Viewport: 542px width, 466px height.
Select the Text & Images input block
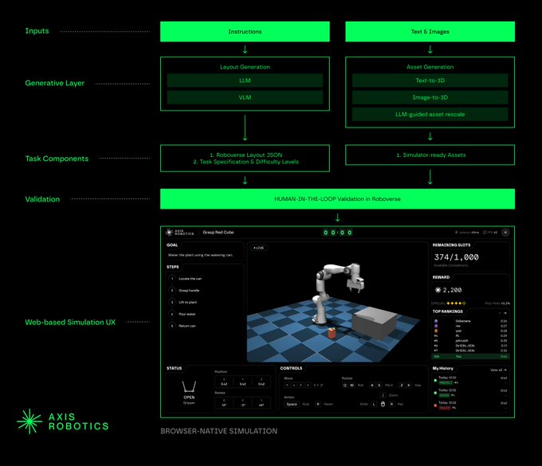point(430,31)
